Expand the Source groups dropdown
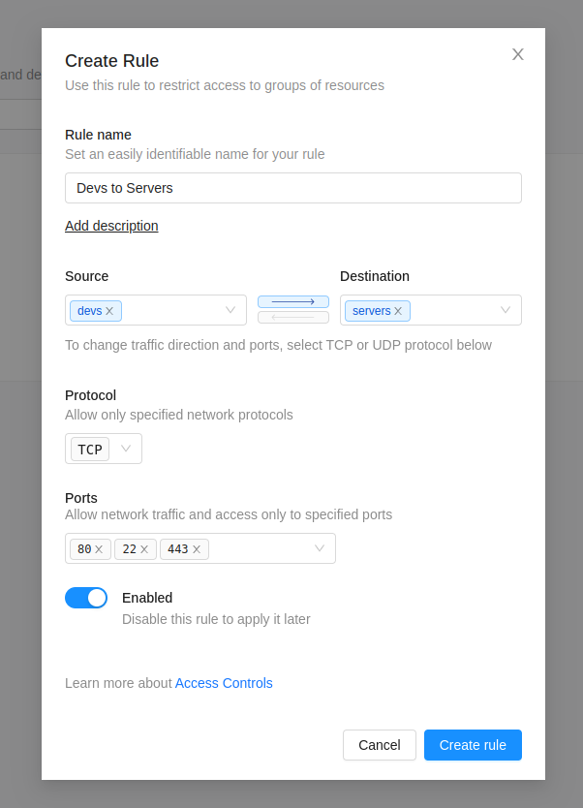Screen dimensions: 583x808 [230, 310]
